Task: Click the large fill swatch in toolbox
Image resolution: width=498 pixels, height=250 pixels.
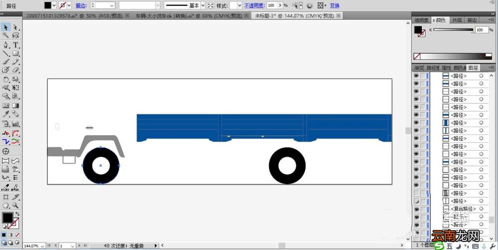Action: click(7, 218)
